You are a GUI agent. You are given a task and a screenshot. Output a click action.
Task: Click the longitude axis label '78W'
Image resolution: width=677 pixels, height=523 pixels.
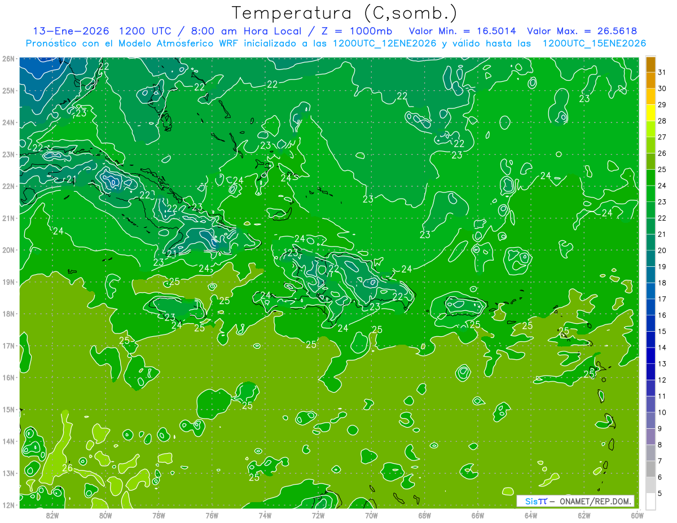(x=159, y=515)
